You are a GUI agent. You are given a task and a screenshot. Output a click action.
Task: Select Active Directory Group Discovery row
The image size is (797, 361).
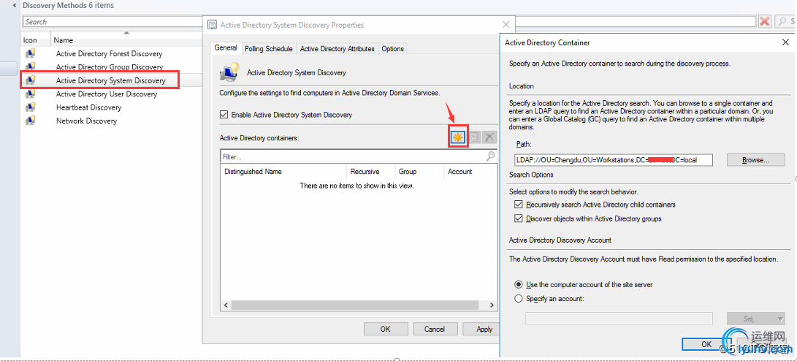click(112, 66)
